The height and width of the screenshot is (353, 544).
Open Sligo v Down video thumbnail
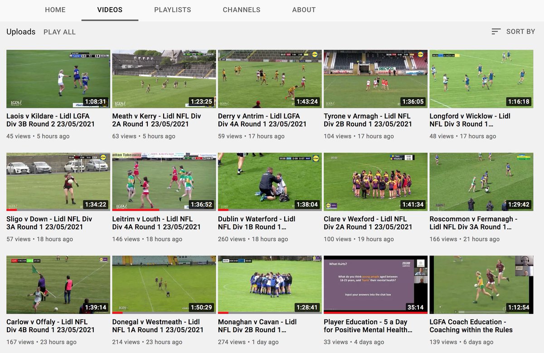click(58, 182)
